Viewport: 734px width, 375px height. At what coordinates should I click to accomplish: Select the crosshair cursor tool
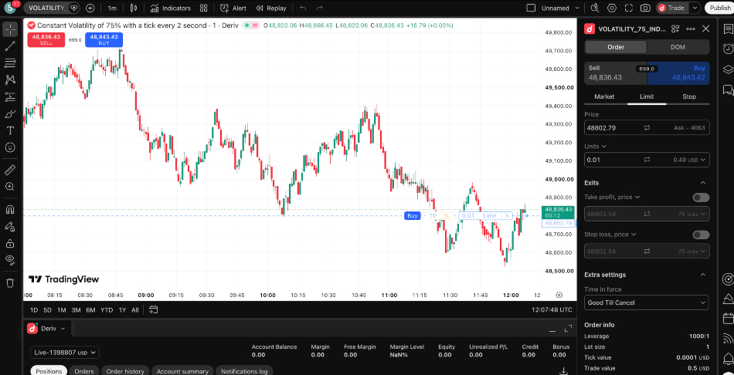point(10,29)
